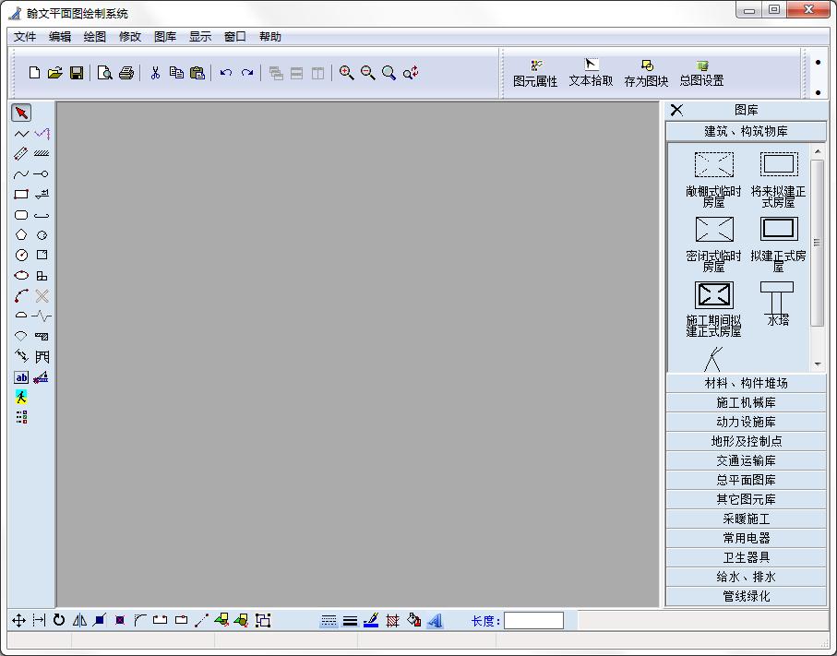Open the 编辑 menu
This screenshot has width=837, height=656.
click(x=60, y=37)
